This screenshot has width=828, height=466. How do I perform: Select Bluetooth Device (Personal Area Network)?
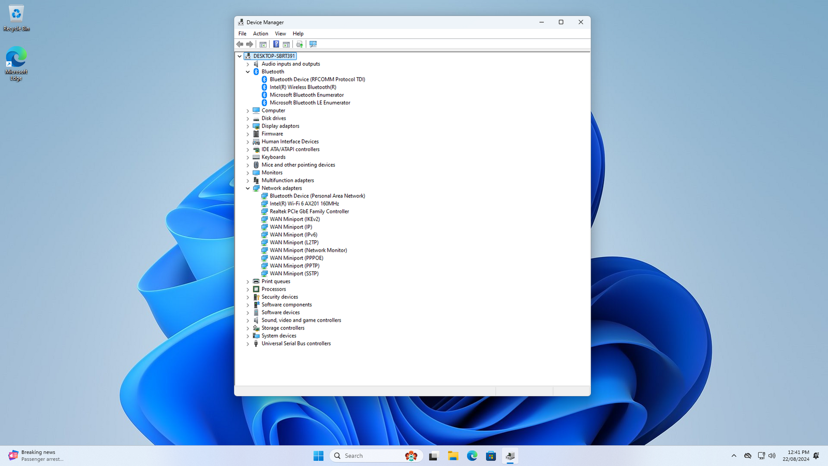(x=317, y=196)
